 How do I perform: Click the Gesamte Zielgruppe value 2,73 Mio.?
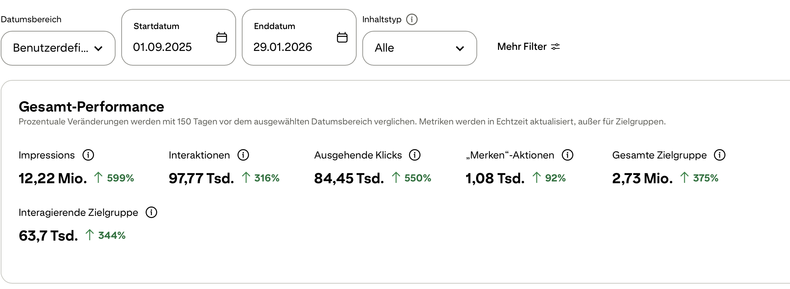[642, 178]
